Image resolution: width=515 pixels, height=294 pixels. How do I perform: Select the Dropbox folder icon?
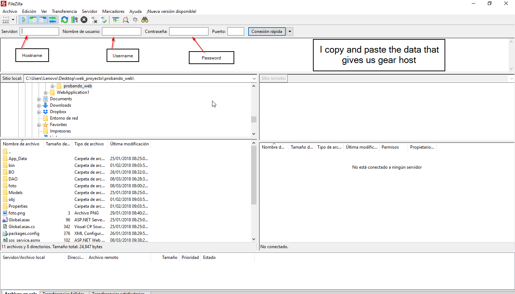45,112
